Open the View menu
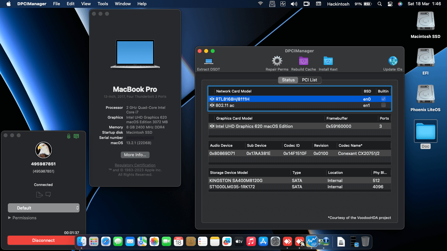Screen dimensions: 447x251 point(86,4)
